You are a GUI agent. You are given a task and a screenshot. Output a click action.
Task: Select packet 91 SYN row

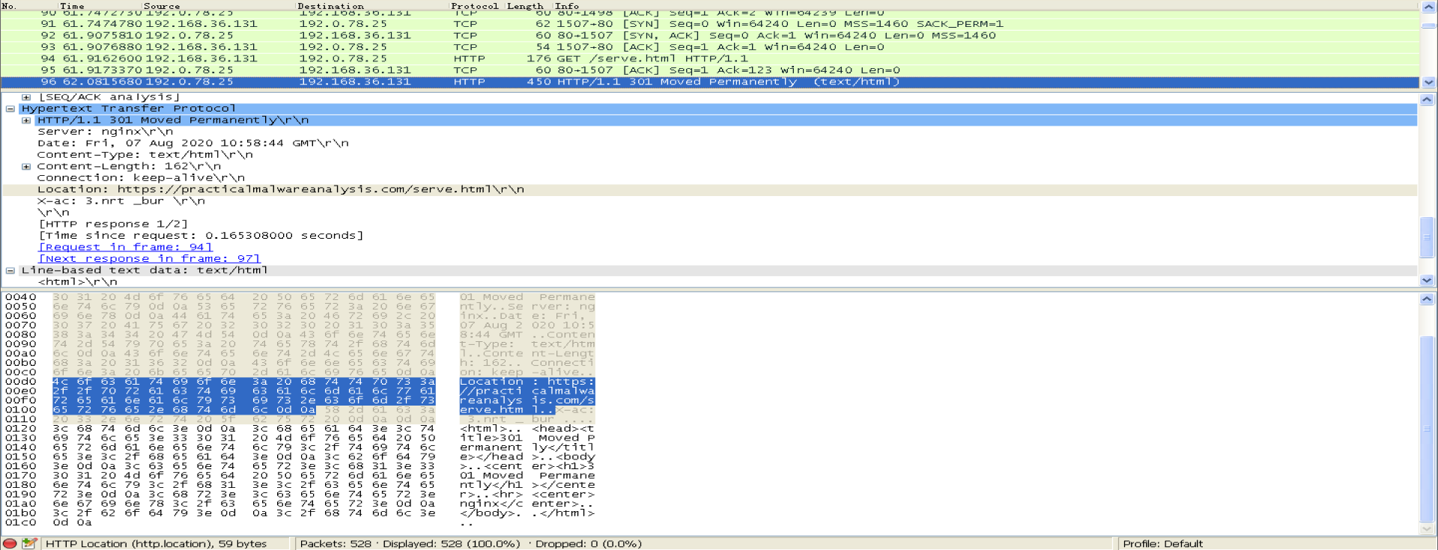tap(709, 24)
